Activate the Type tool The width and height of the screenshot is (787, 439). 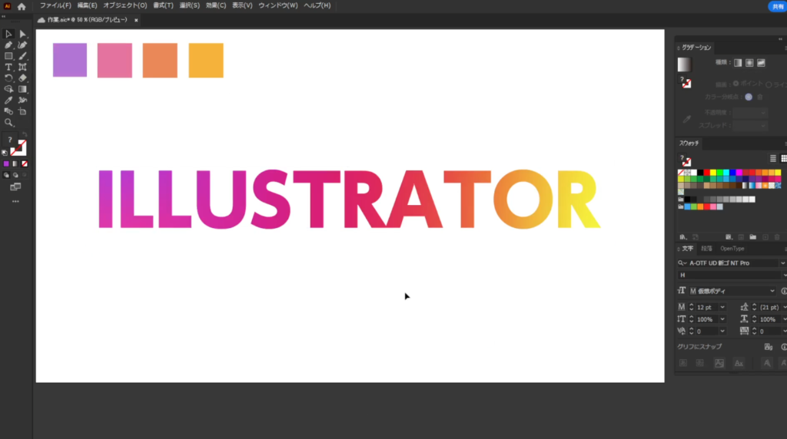click(x=8, y=68)
